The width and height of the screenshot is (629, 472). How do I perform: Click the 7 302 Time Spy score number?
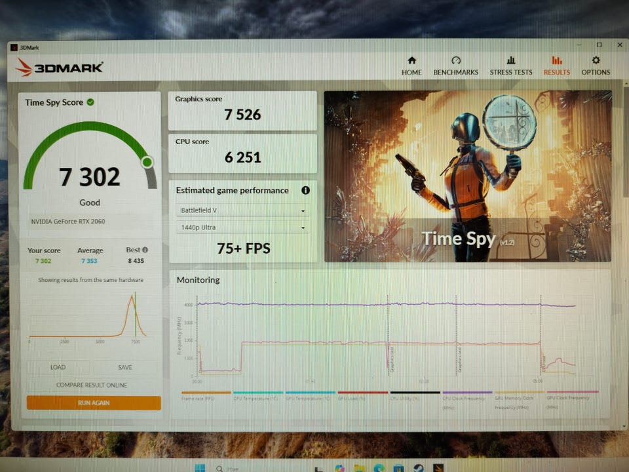pos(90,176)
